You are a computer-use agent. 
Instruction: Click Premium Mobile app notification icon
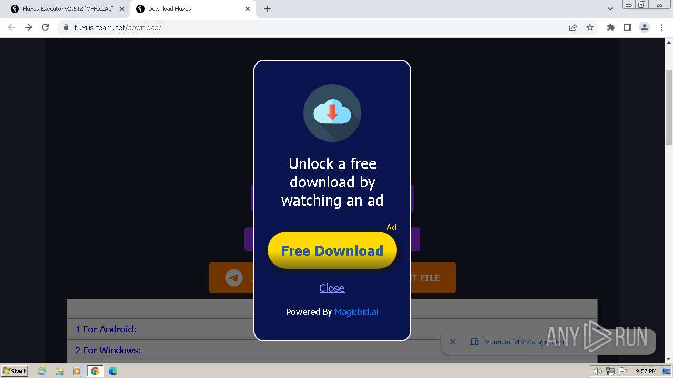coord(474,342)
